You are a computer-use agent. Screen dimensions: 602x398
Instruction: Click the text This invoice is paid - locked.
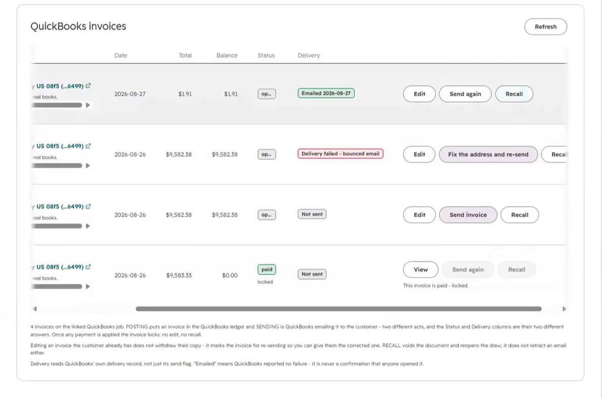coord(436,286)
